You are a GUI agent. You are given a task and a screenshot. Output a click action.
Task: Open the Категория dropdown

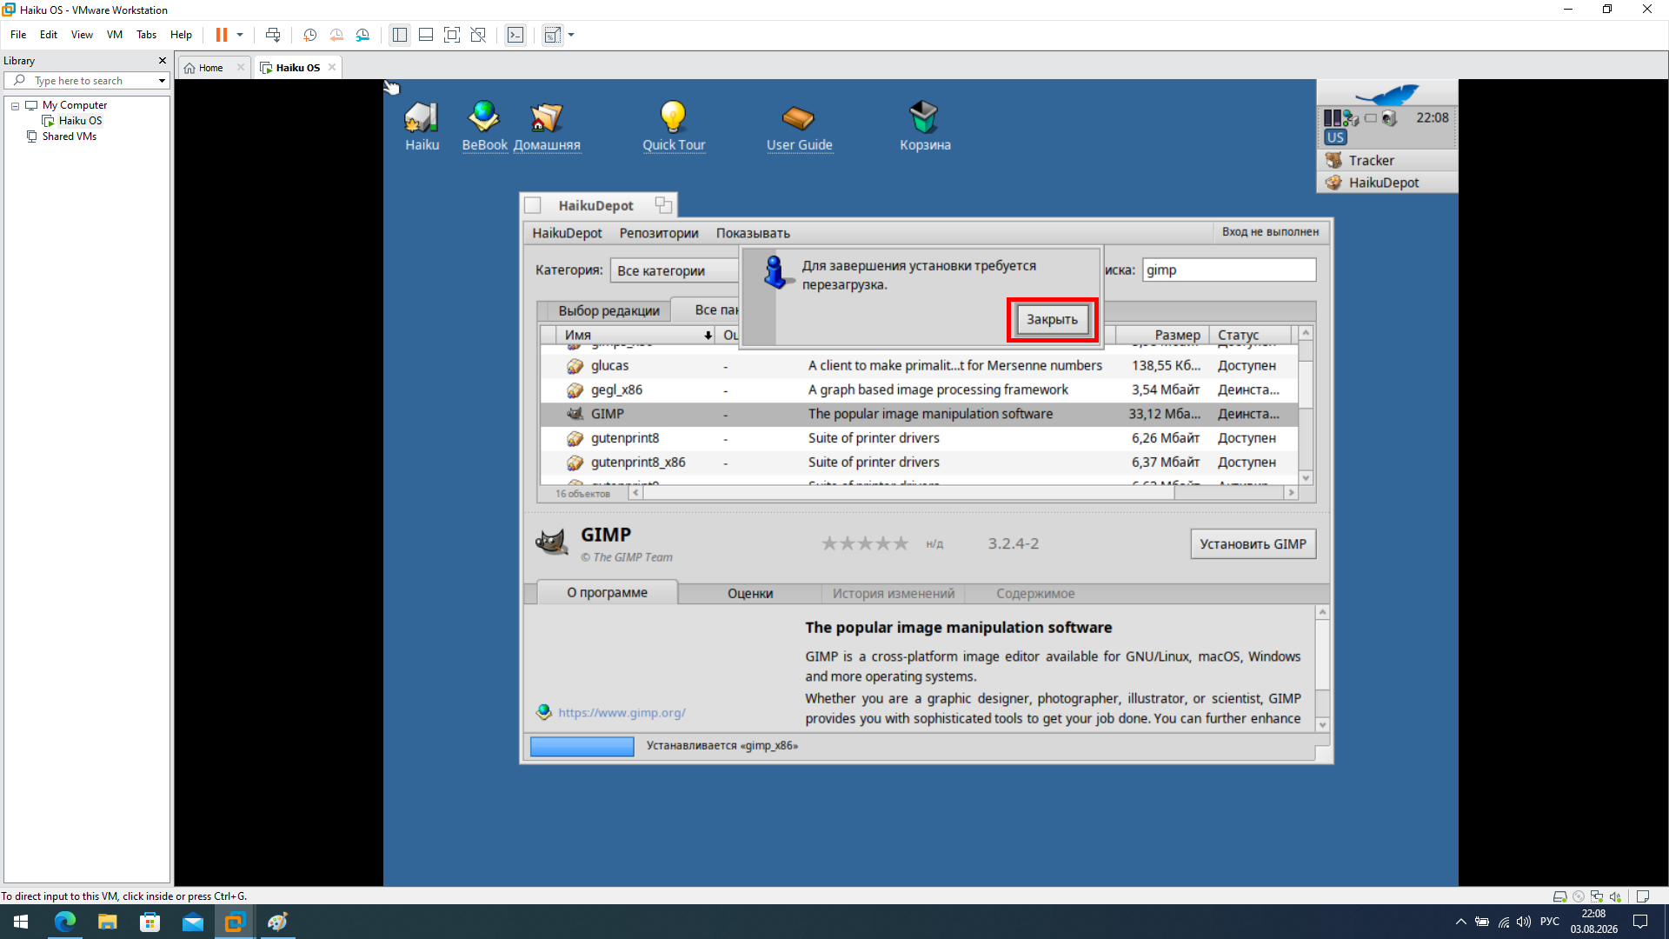pos(675,270)
